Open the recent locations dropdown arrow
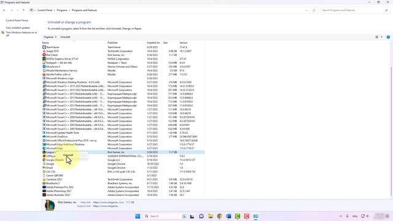The width and height of the screenshot is (393, 221). point(18,10)
